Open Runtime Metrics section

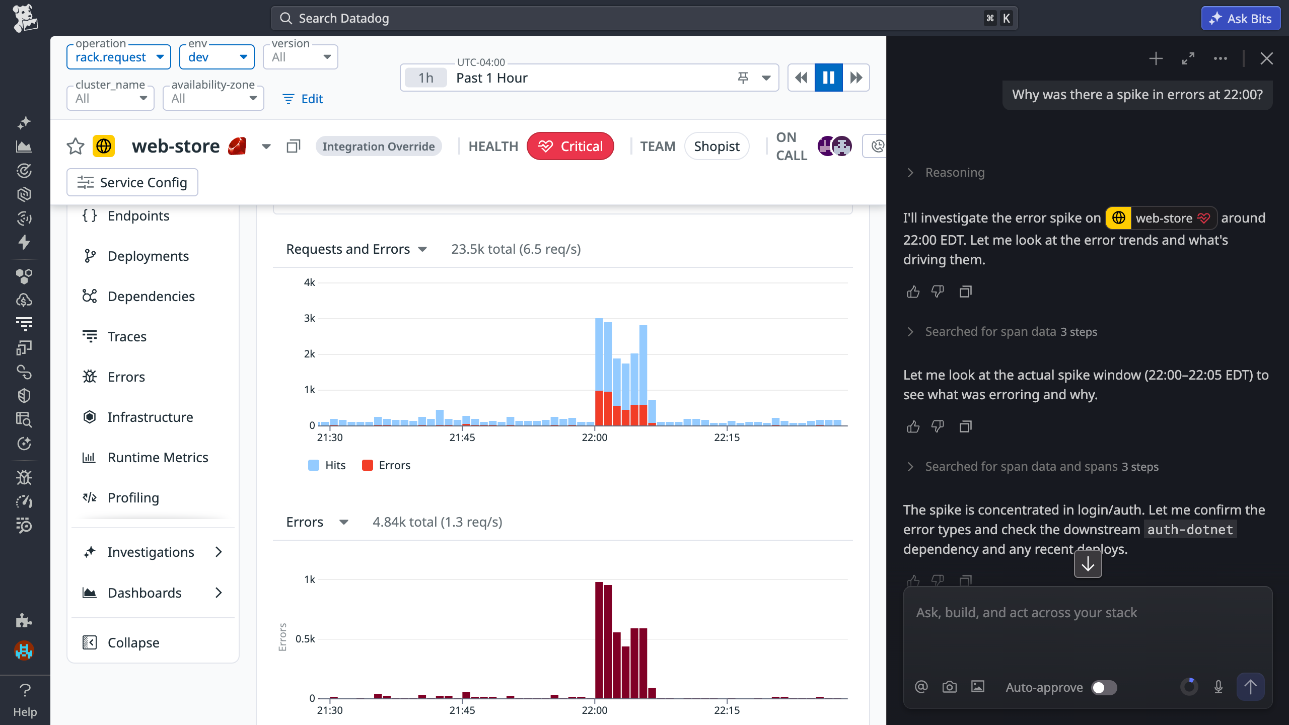click(153, 458)
